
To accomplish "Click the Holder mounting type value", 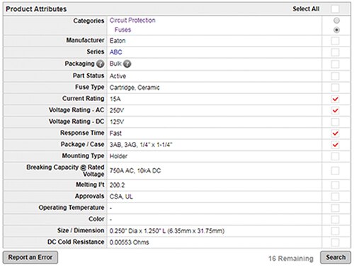I will coord(118,156).
